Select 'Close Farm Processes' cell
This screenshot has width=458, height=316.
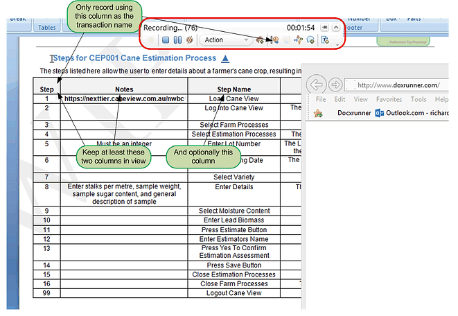click(234, 284)
